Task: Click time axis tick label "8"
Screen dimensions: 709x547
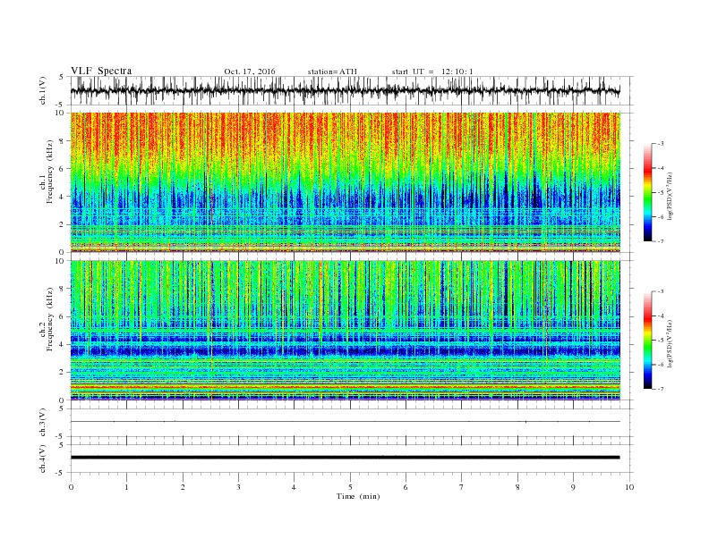Action: [x=517, y=487]
